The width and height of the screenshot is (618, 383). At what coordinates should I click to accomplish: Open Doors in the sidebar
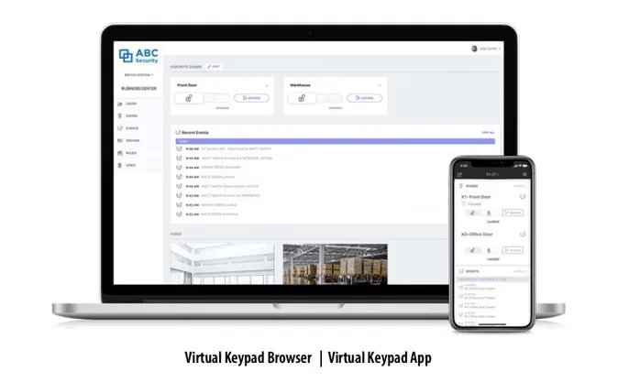point(127,115)
